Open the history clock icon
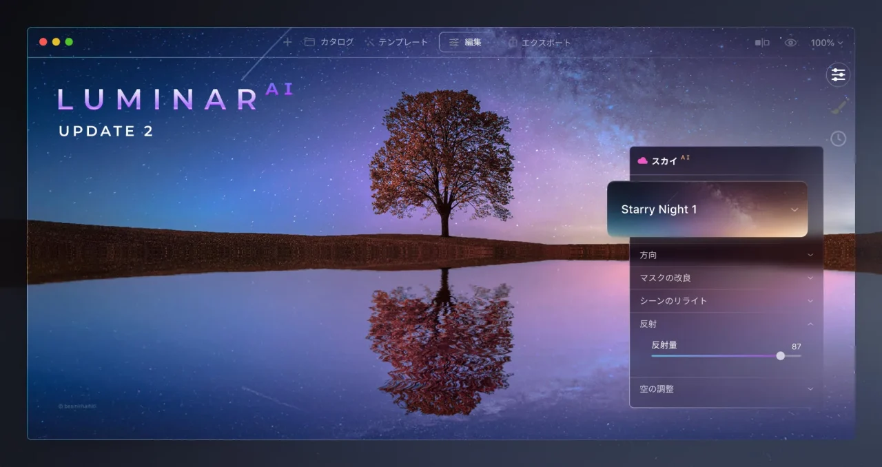 838,138
